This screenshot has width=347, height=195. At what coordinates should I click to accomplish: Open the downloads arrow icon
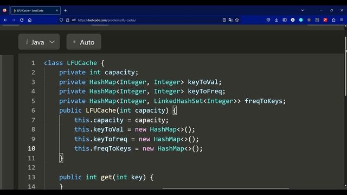pos(277,20)
